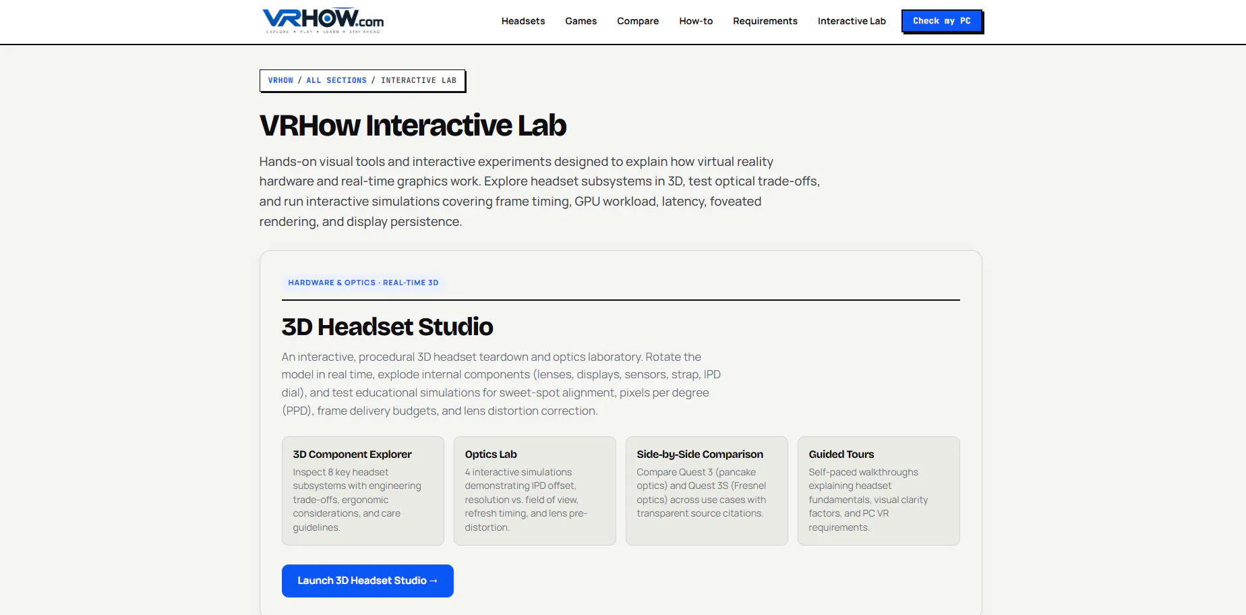Follow the VRHOW breadcrumb link
Viewport: 1246px width, 615px height.
pyautogui.click(x=280, y=80)
